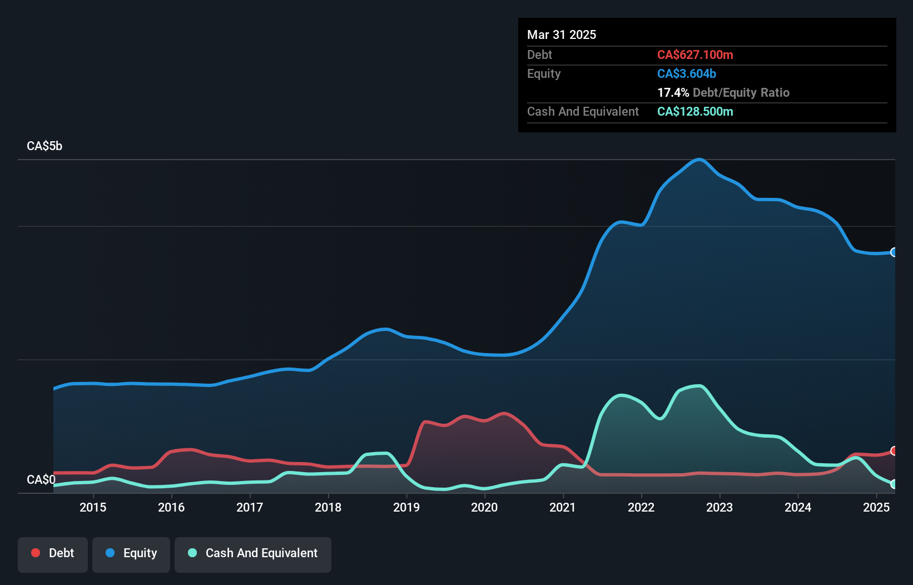Click the CA$5b y-axis label
The height and width of the screenshot is (585, 913).
coord(44,146)
